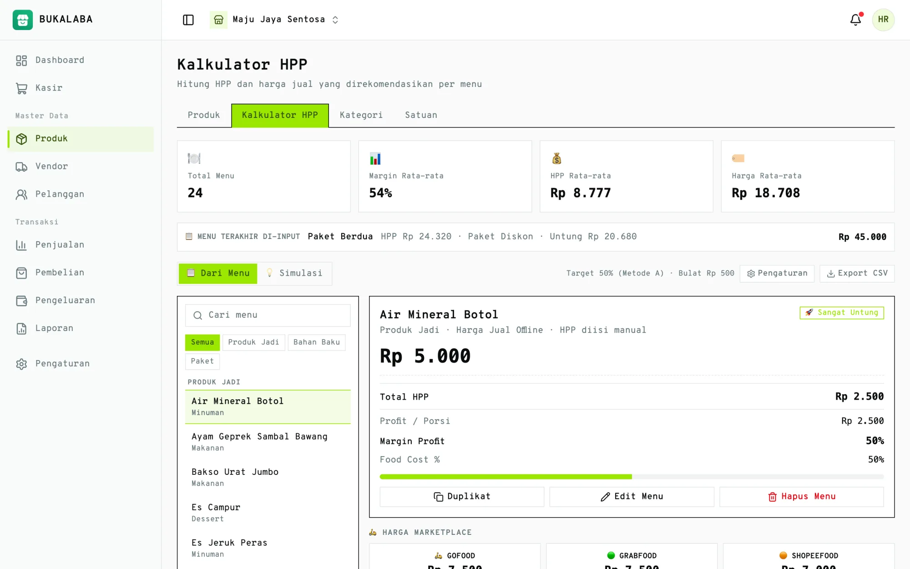Switch to the Produk tab
Screen dimensions: 910x569
[204, 115]
